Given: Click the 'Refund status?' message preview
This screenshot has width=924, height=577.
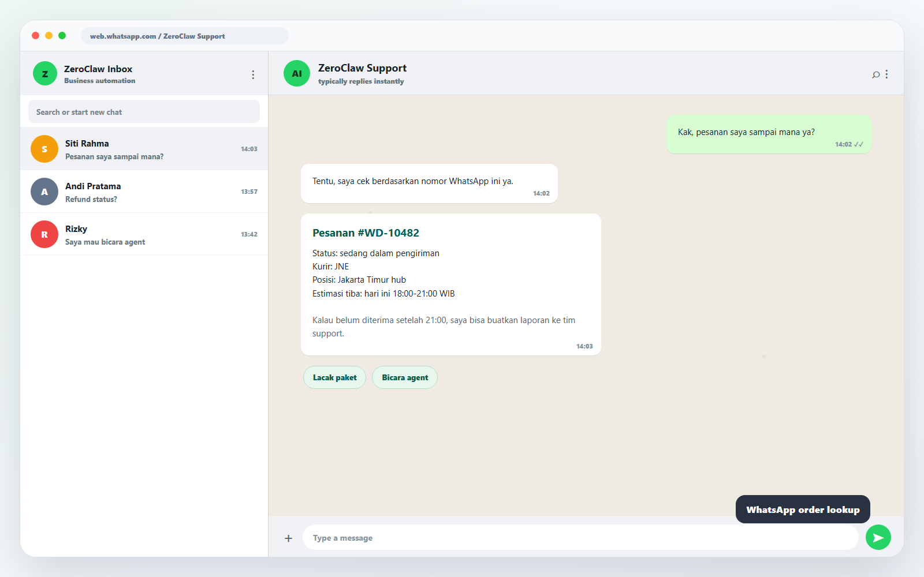Looking at the screenshot, I should tap(91, 199).
